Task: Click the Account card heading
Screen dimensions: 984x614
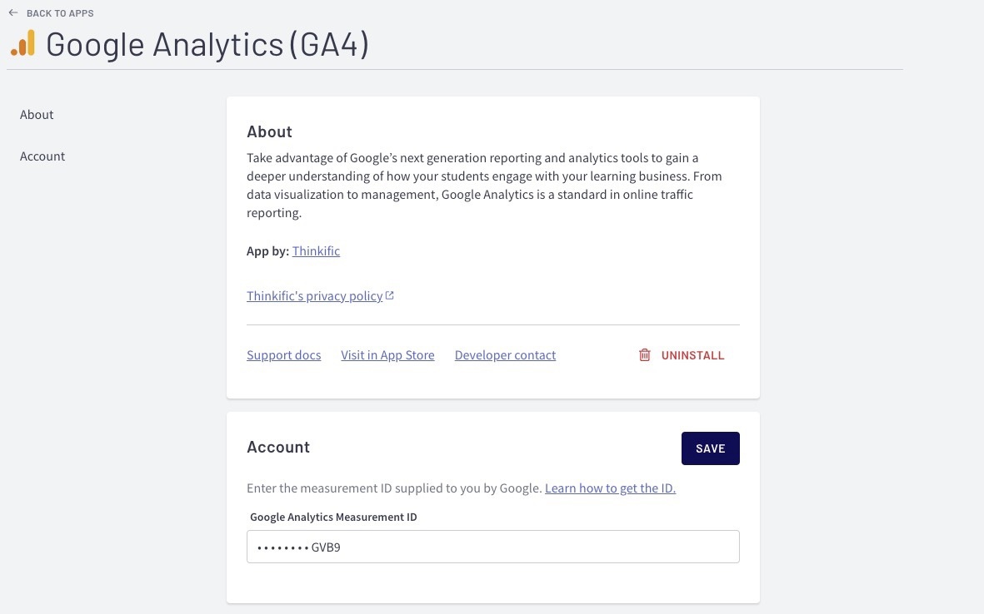Action: (x=278, y=448)
